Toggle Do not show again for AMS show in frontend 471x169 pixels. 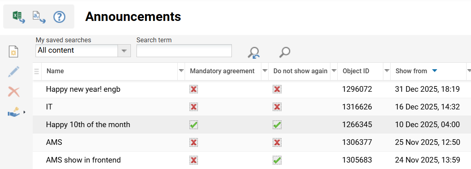click(277, 160)
